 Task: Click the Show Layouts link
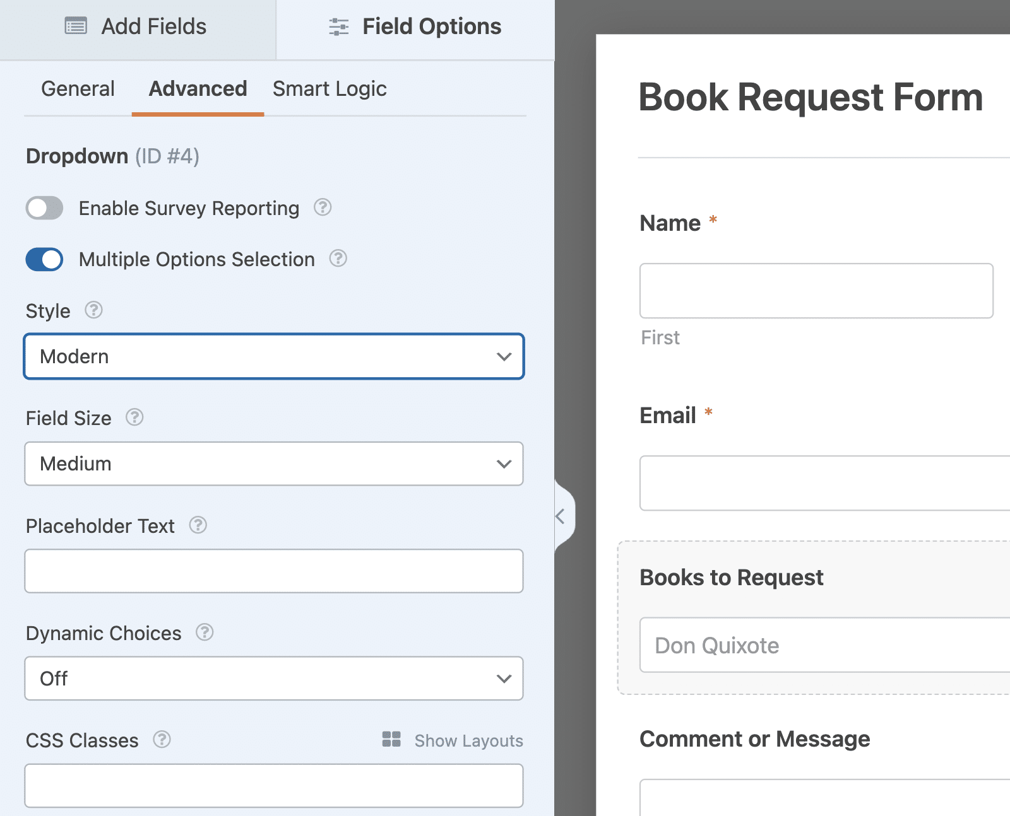click(467, 740)
